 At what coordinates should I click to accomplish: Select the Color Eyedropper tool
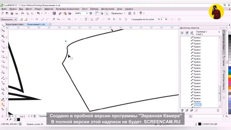coord(3,100)
